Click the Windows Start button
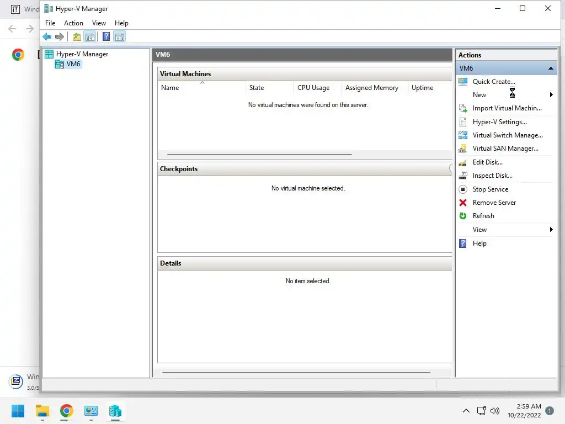This screenshot has width=565, height=424. pyautogui.click(x=18, y=411)
